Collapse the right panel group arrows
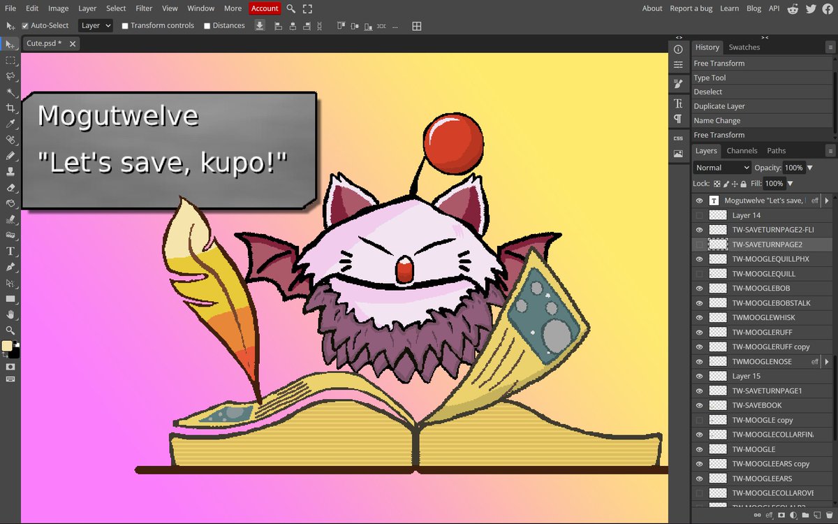838x524 pixels. [x=765, y=37]
